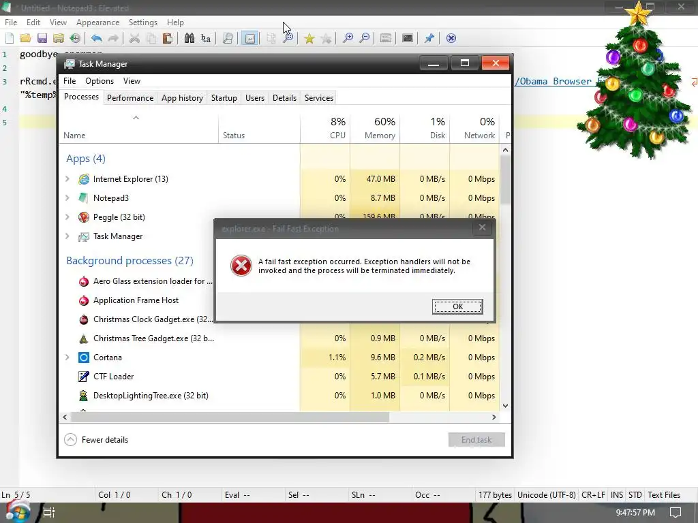Viewport: 698px width, 523px height.
Task: Open the File menu in Task Manager
Action: 70,81
